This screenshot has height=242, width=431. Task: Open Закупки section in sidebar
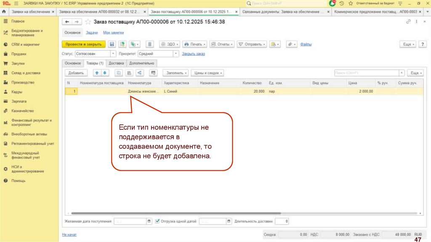coord(18,63)
